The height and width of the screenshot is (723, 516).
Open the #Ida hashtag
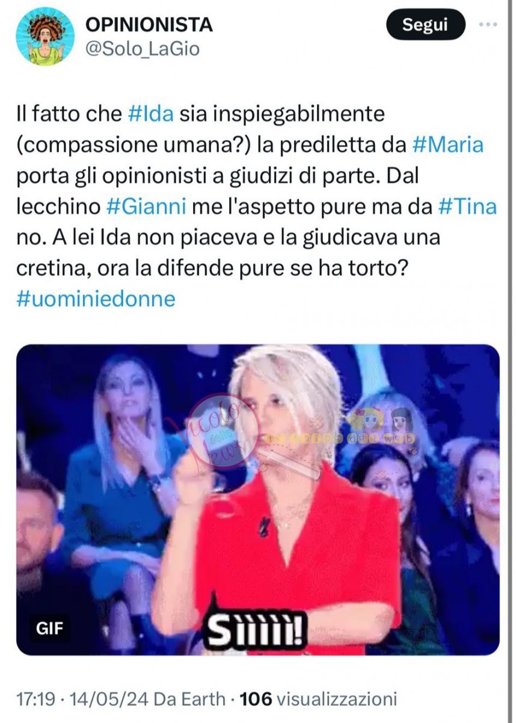point(152,114)
